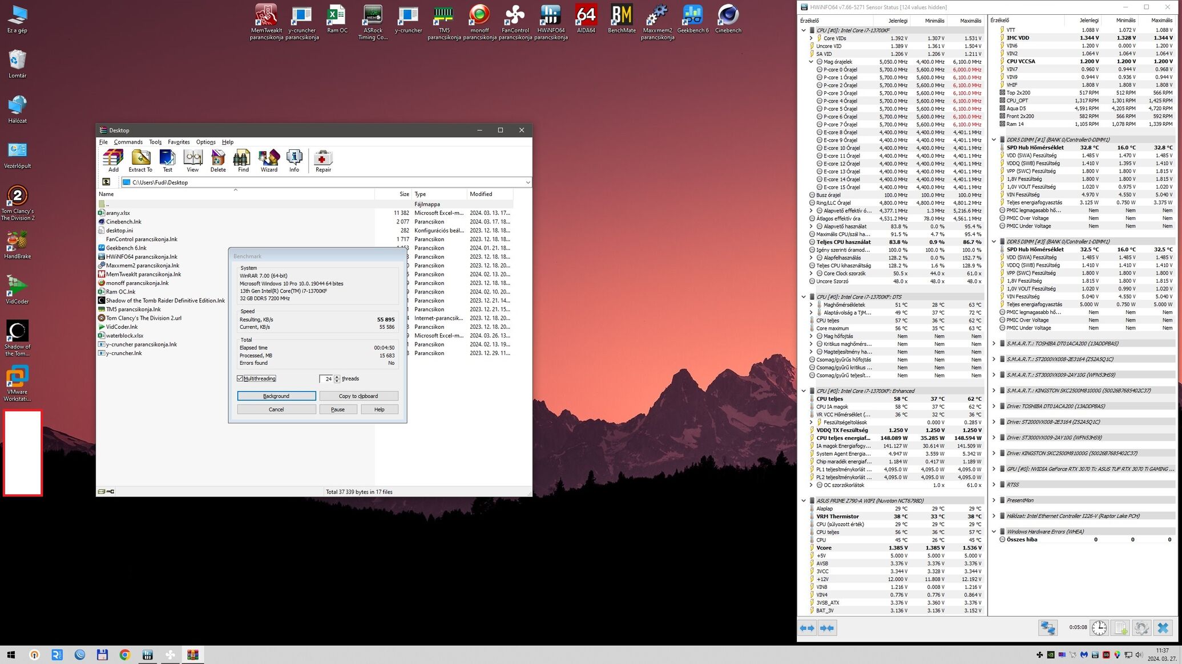Click the Test archive toolbar icon
This screenshot has width=1182, height=664.
167,161
